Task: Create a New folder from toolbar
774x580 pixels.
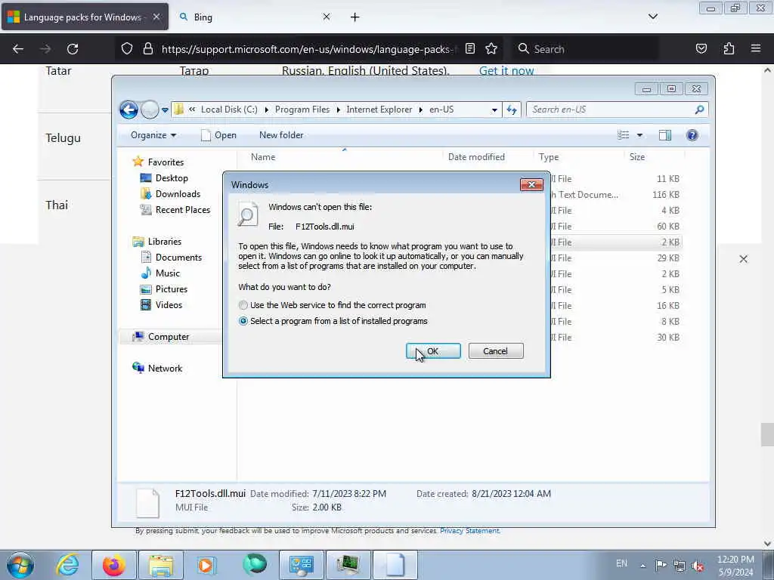Action: [281, 135]
